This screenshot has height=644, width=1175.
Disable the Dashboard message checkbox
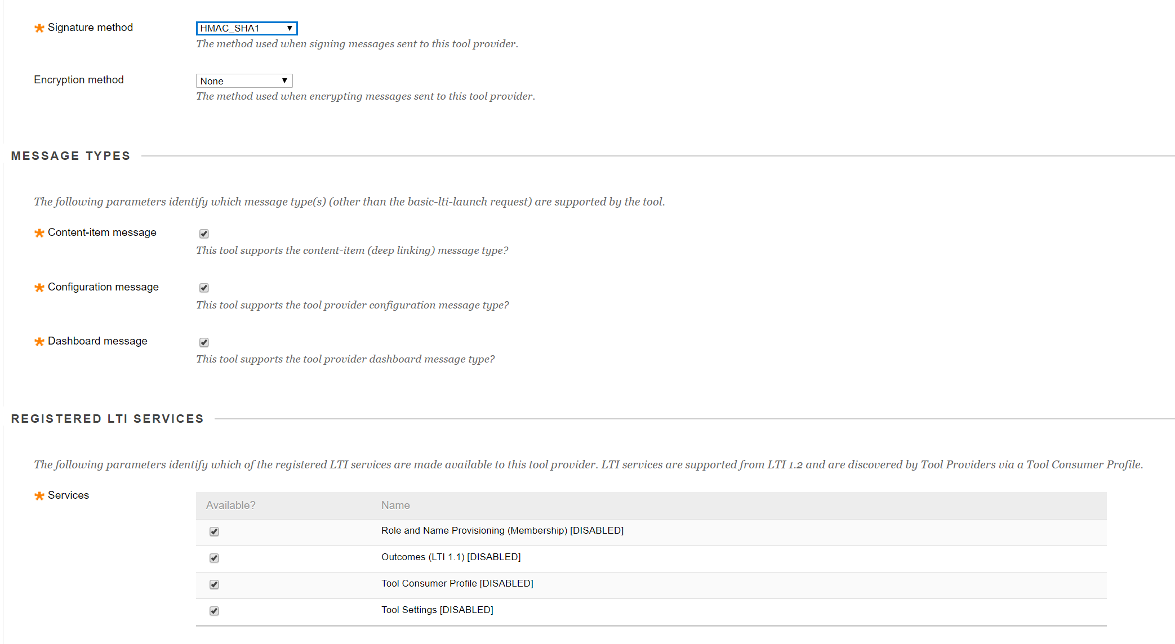click(x=204, y=342)
